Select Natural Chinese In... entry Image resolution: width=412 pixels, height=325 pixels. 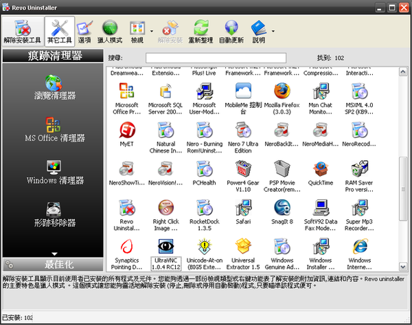(165, 137)
